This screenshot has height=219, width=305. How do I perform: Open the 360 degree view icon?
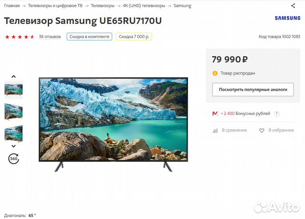point(14,158)
